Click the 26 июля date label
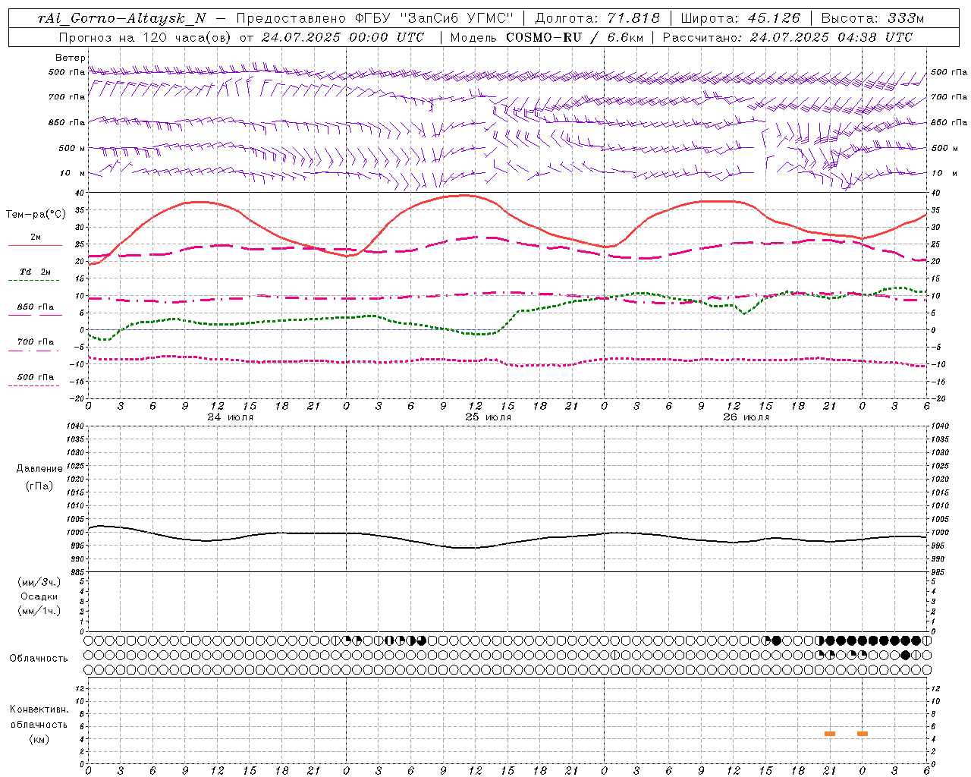 point(746,417)
